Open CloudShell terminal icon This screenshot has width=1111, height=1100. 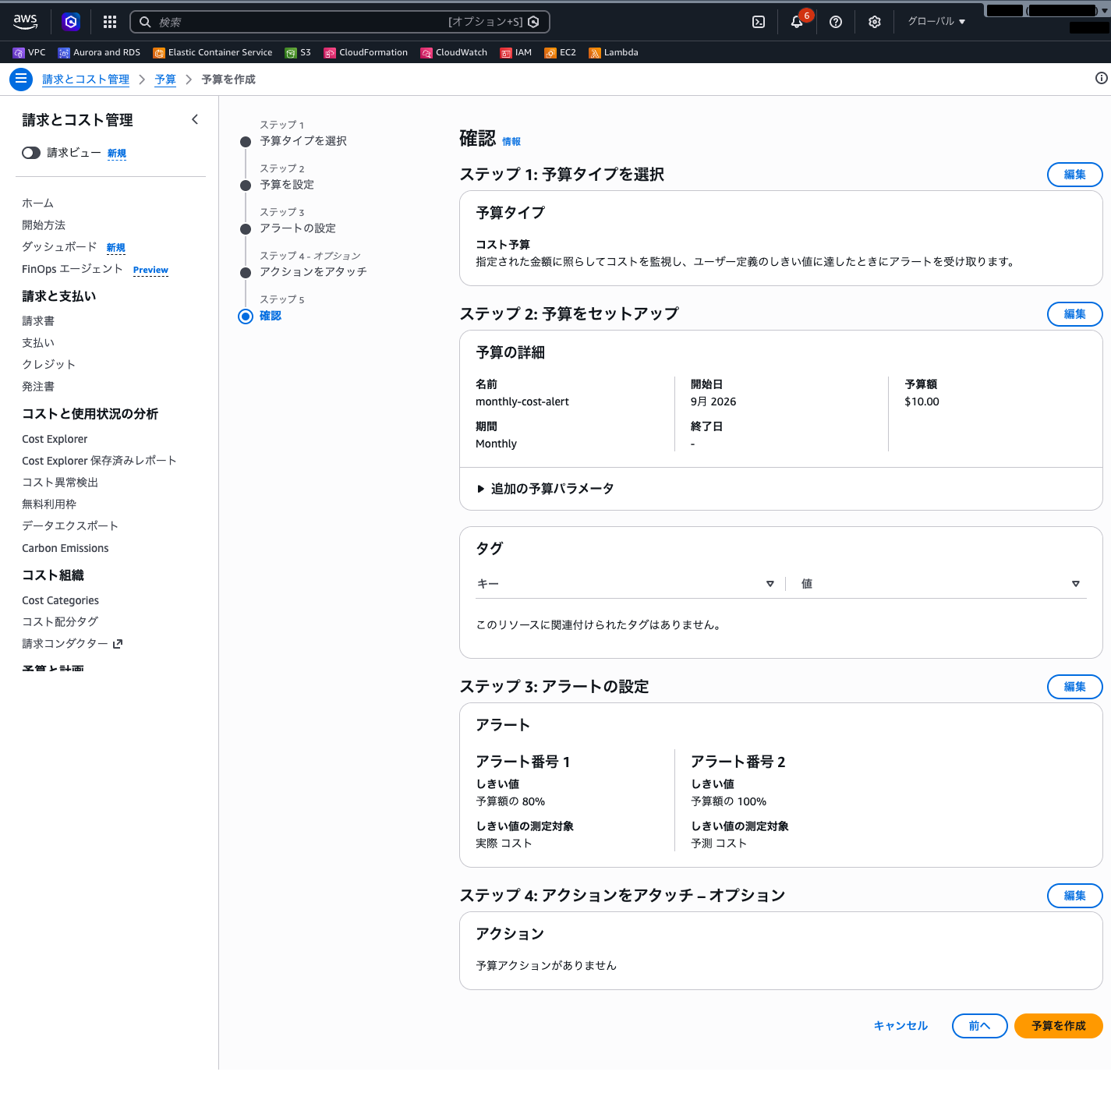tap(759, 22)
